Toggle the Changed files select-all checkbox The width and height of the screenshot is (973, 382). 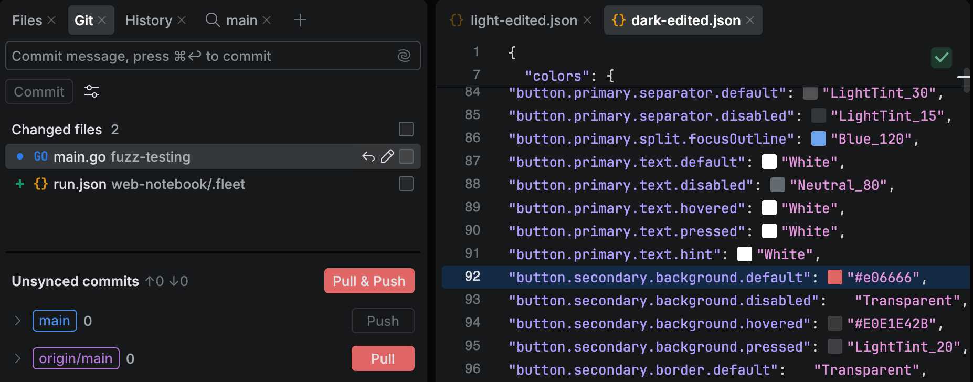(406, 129)
